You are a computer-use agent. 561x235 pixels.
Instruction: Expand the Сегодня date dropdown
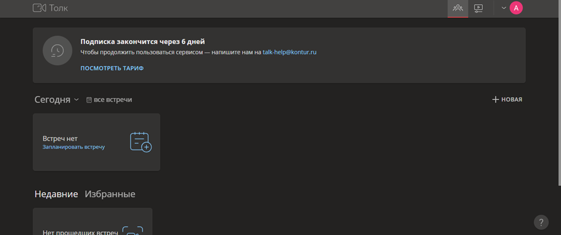click(57, 100)
